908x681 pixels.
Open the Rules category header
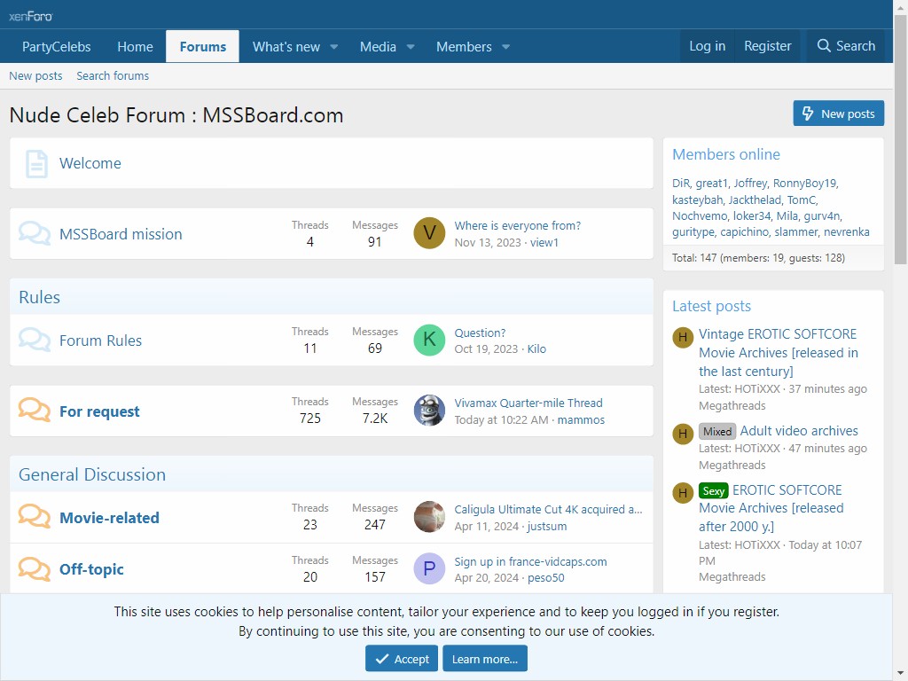(x=39, y=297)
